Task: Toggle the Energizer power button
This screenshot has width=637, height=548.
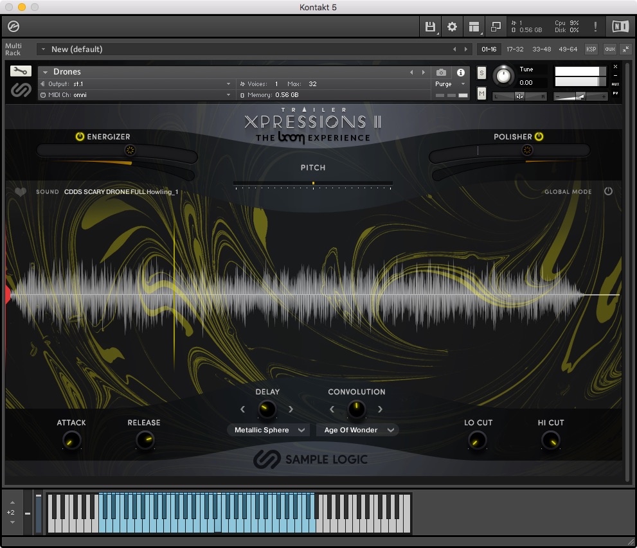Action: tap(80, 137)
